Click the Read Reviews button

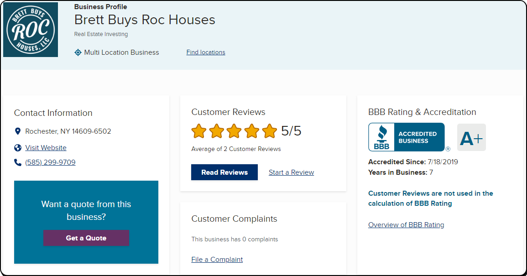(224, 172)
